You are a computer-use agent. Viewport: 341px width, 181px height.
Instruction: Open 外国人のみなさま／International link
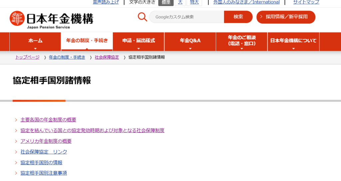tap(246, 2)
